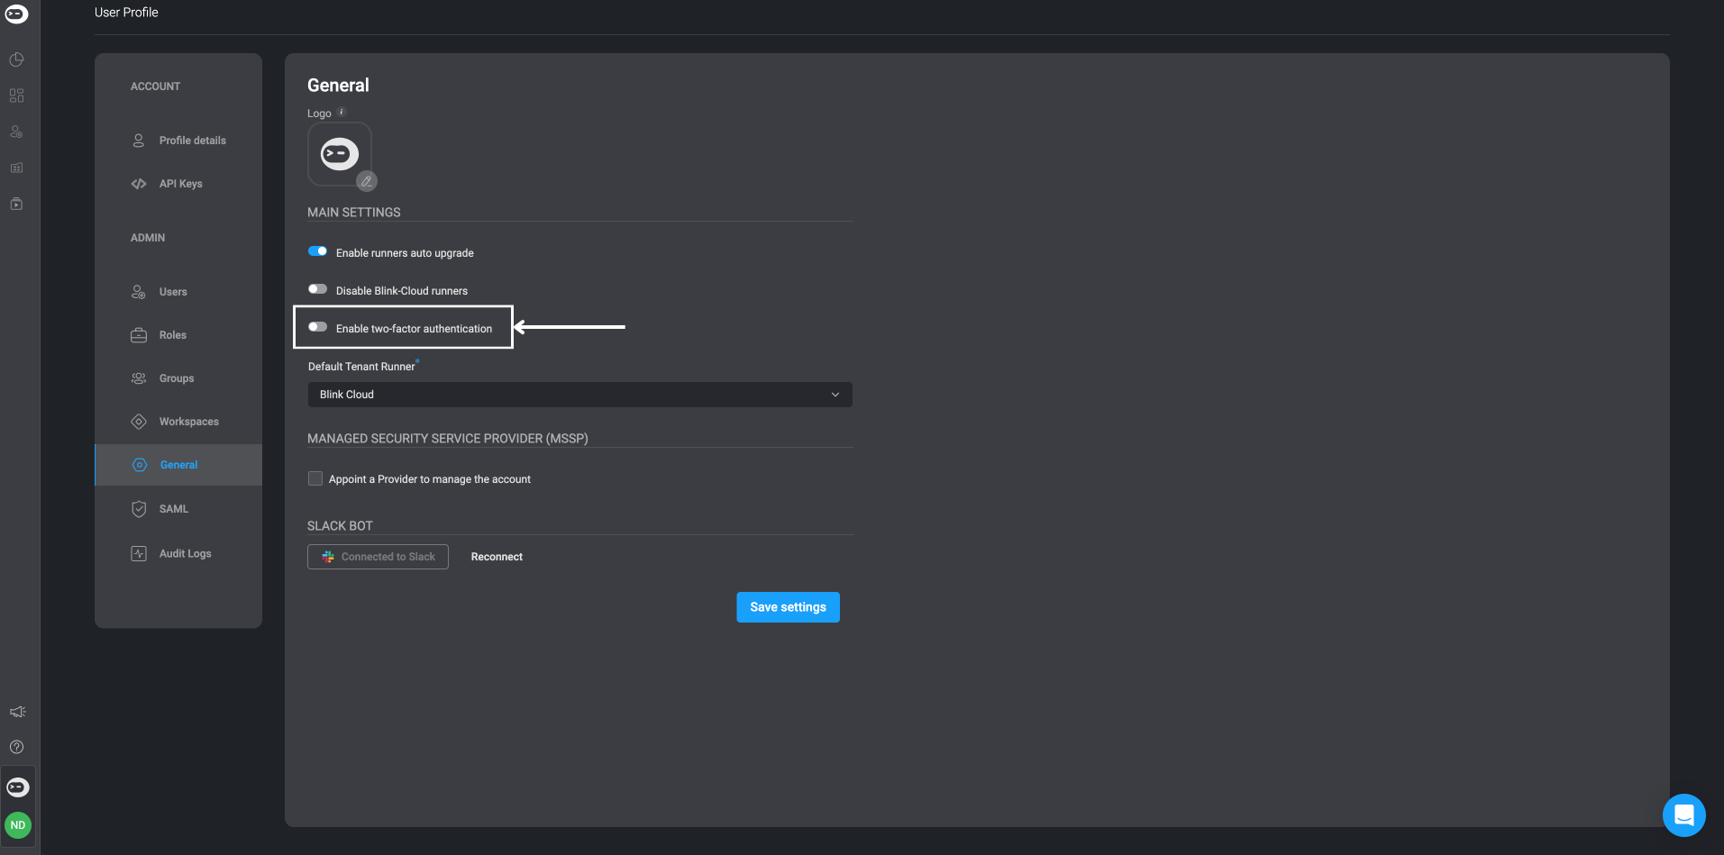Click the tenant Blink icon above ND avatar
Image resolution: width=1724 pixels, height=855 pixels.
(18, 787)
